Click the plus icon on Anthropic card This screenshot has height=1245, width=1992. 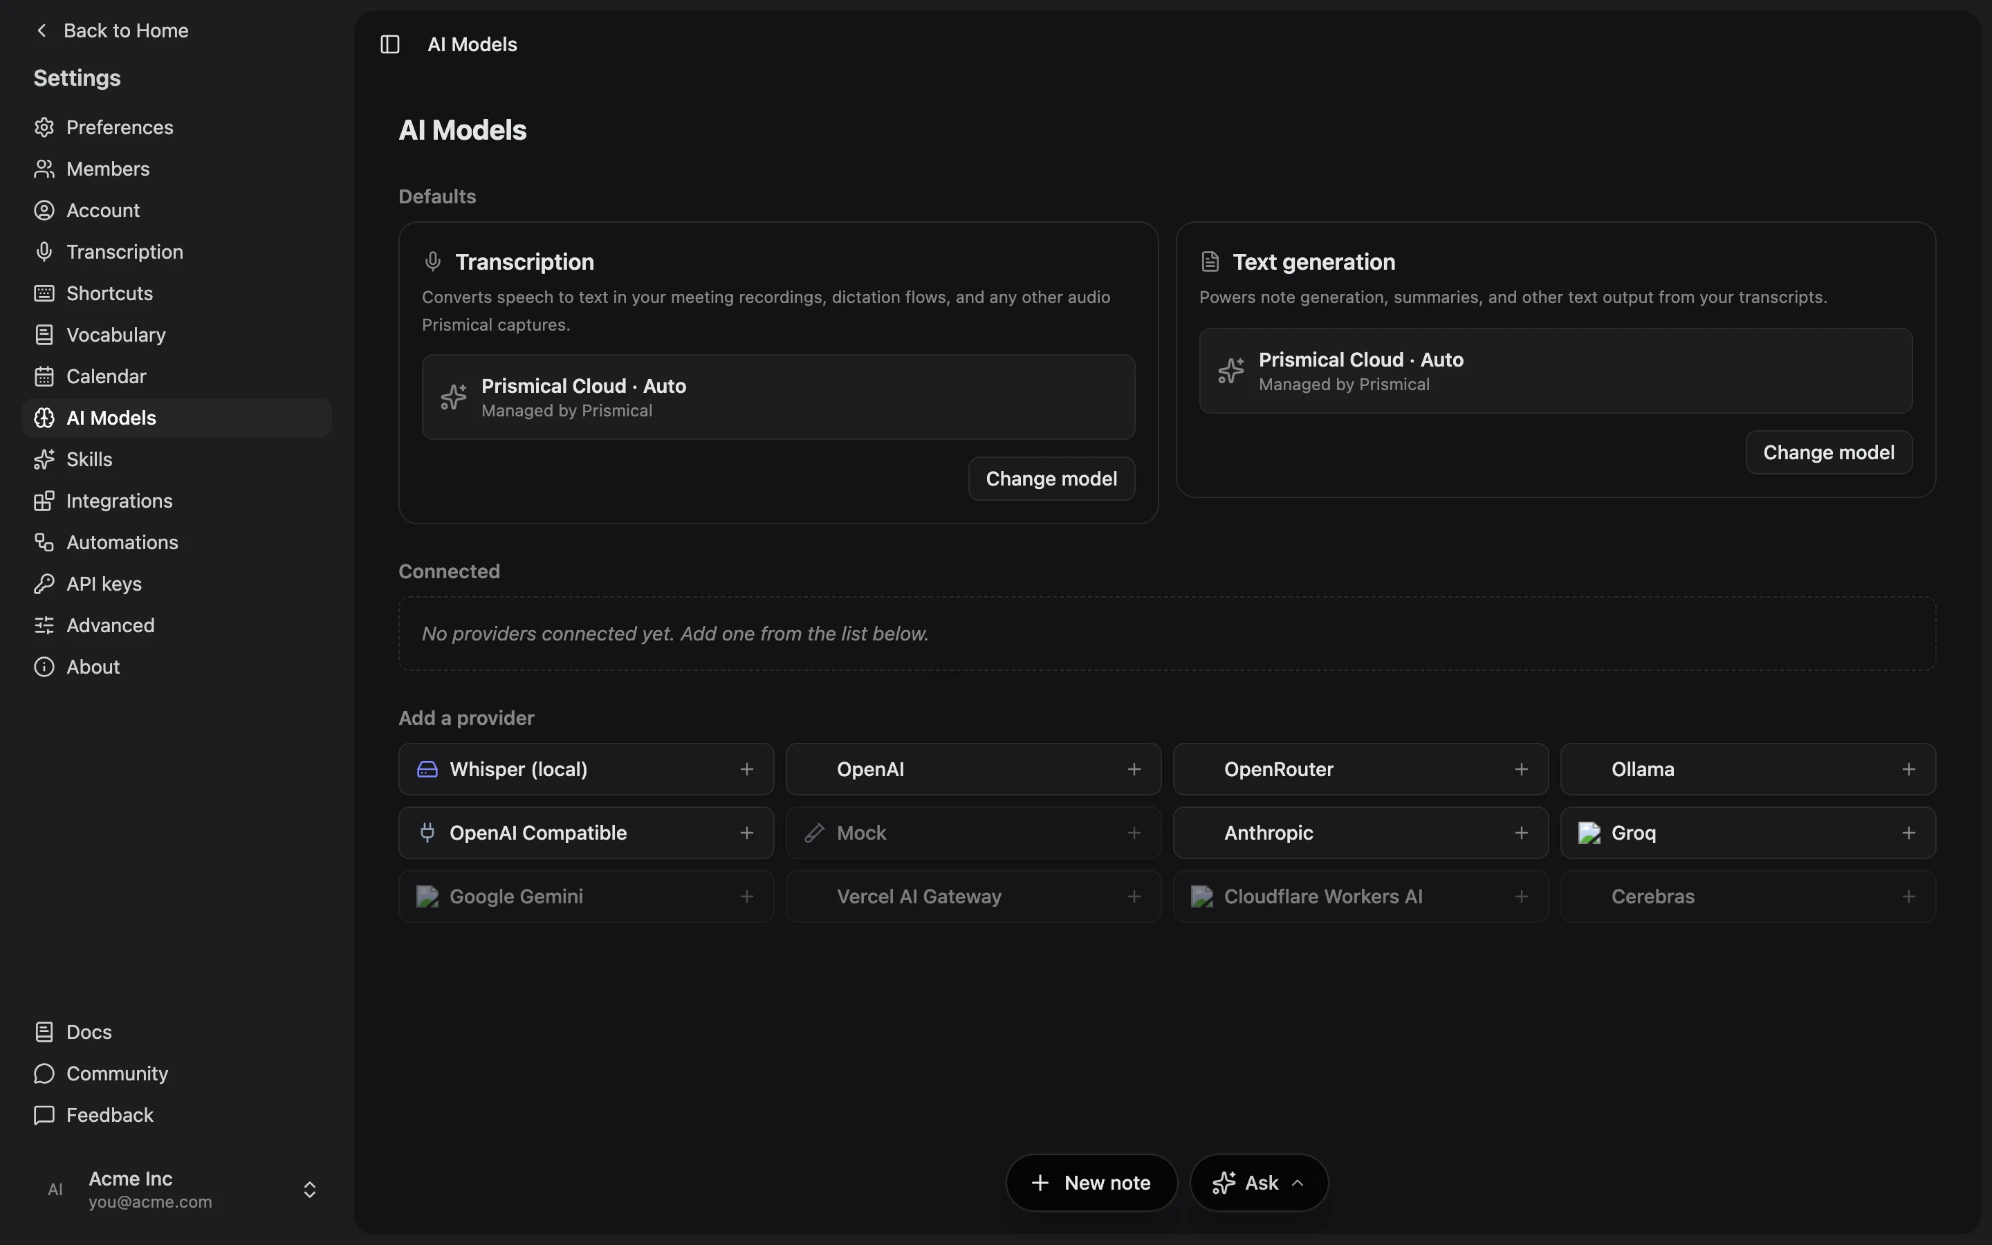1521,833
